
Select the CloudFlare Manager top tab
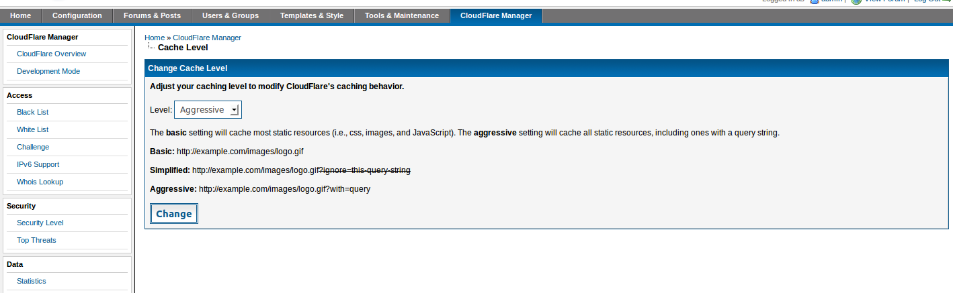[496, 15]
